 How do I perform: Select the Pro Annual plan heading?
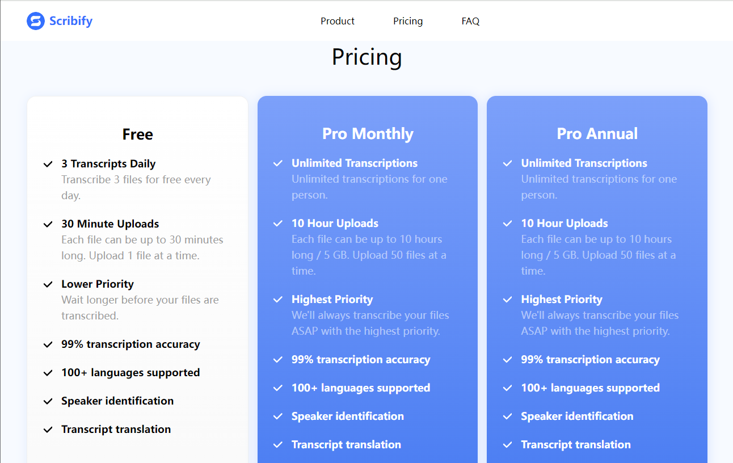click(x=597, y=134)
